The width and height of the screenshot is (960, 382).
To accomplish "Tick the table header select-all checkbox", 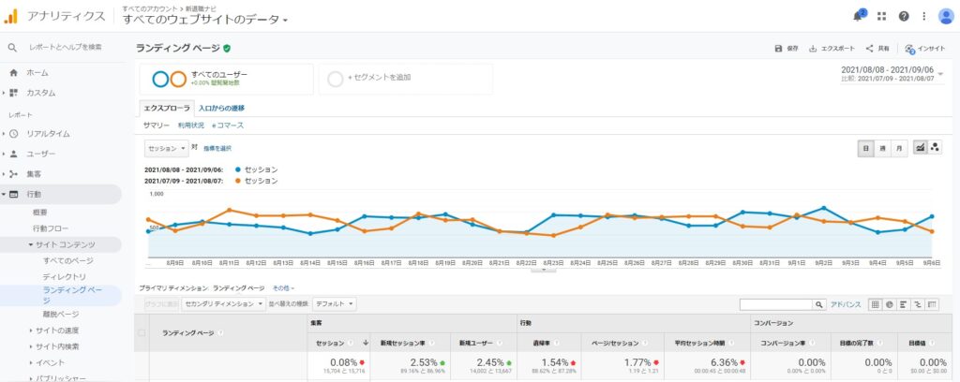I will [x=142, y=333].
